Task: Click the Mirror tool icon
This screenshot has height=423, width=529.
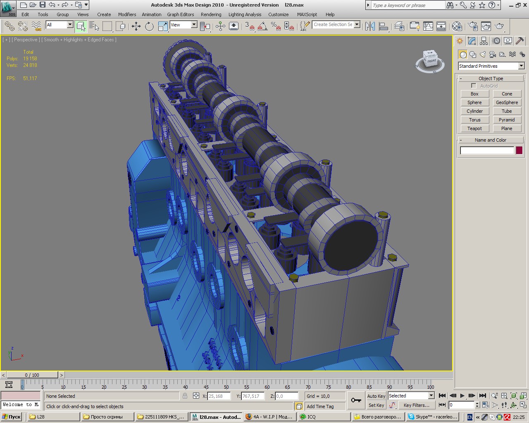Action: [370, 26]
